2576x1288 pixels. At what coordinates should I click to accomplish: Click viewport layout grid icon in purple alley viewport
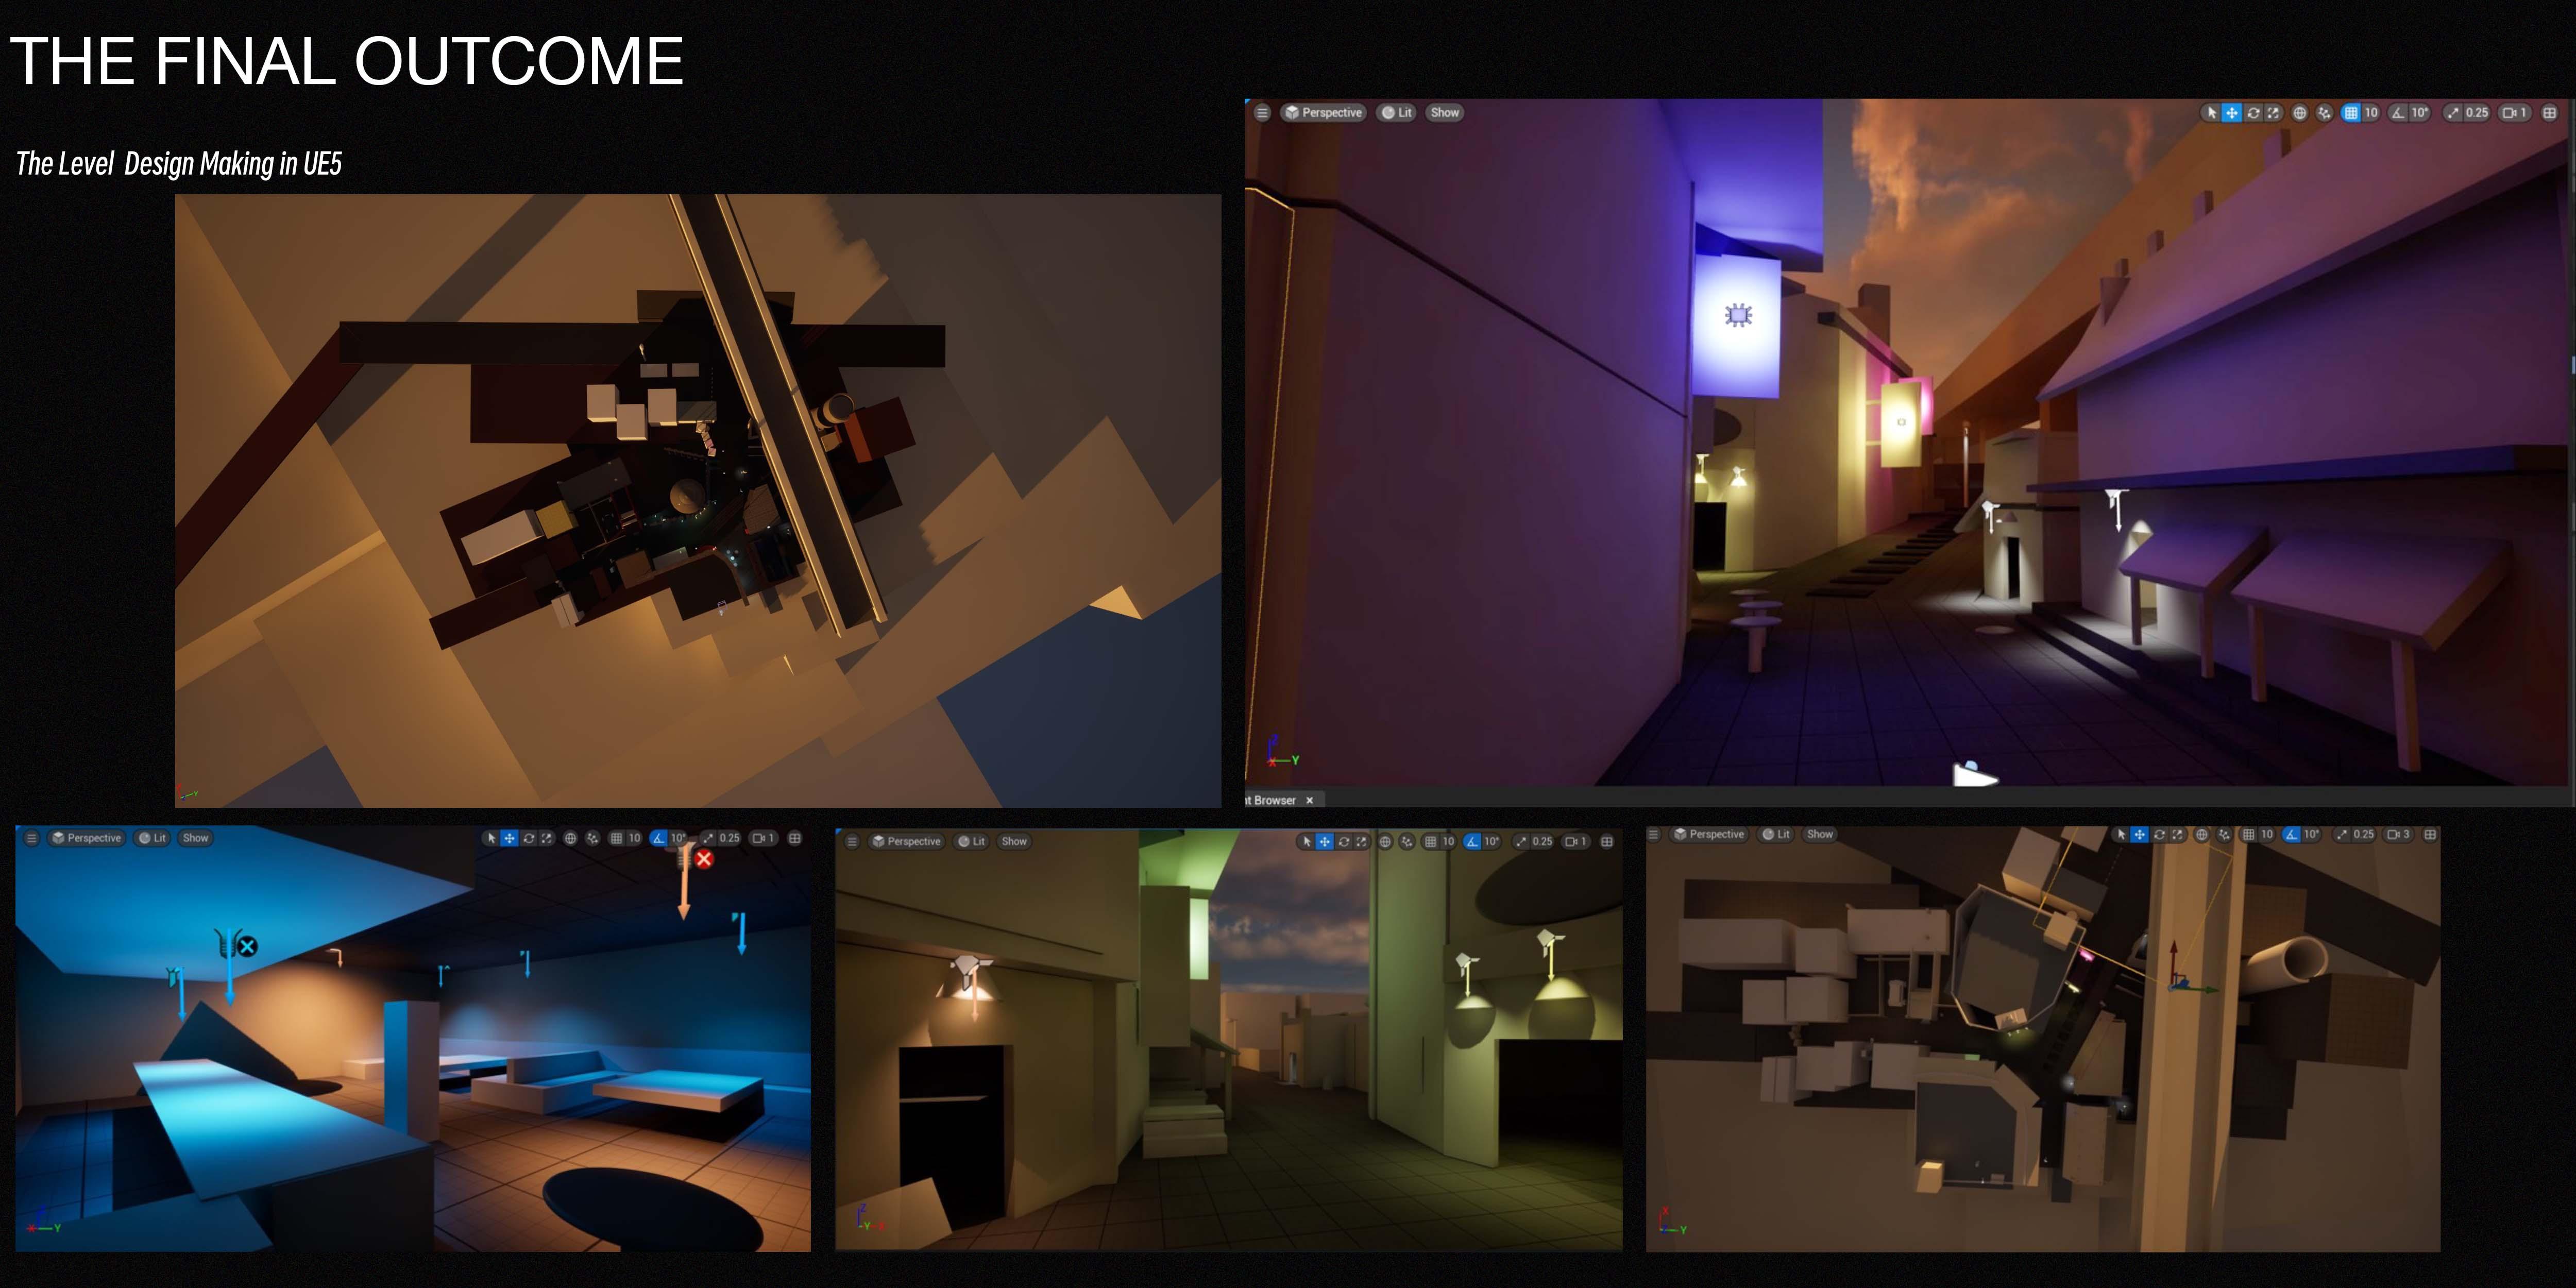pos(2549,113)
